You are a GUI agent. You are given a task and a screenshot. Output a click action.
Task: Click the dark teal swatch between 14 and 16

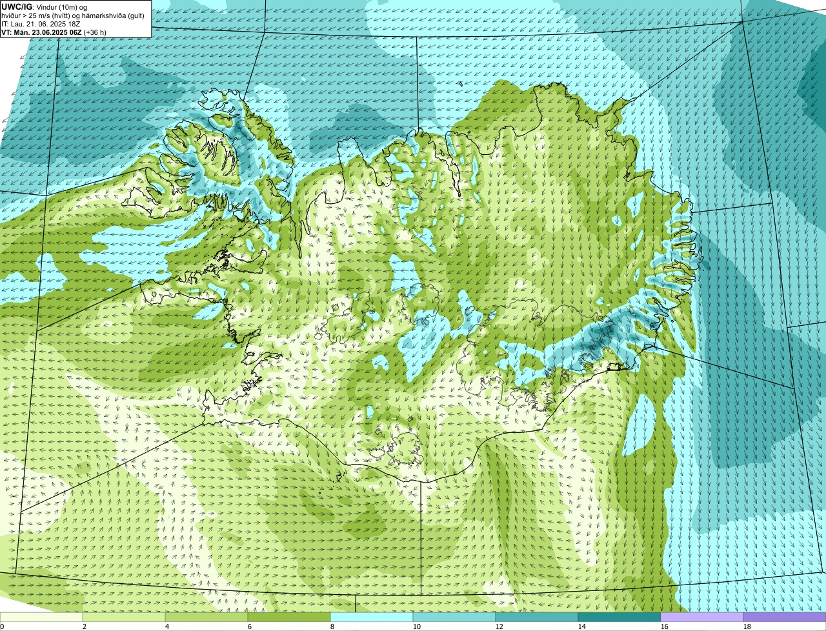coord(619,617)
